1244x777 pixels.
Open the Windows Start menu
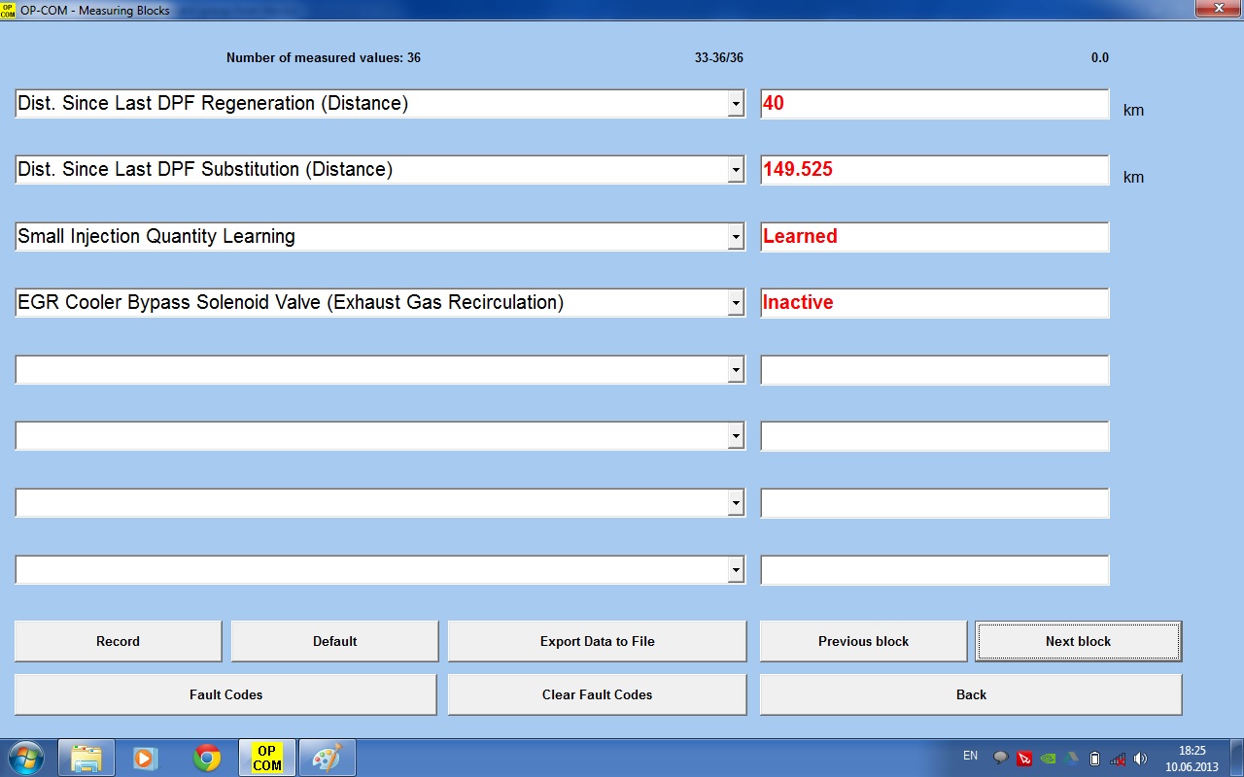pyautogui.click(x=25, y=758)
